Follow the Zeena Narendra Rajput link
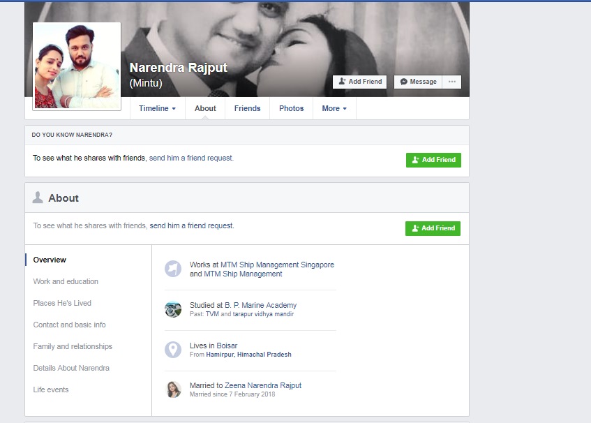This screenshot has width=591, height=423. tap(262, 385)
